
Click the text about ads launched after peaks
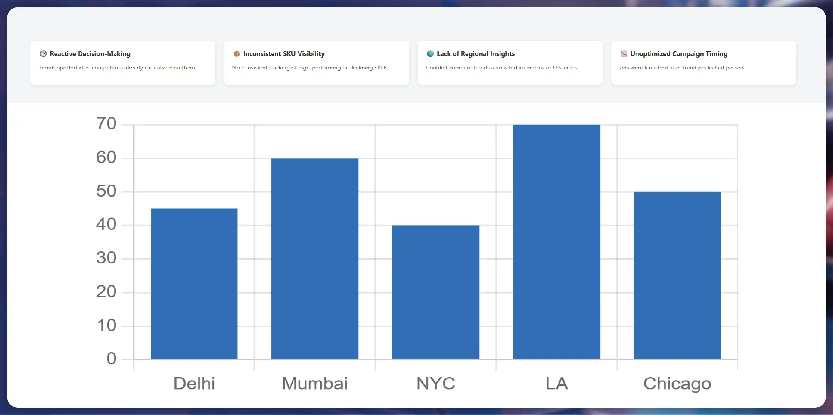(x=682, y=68)
